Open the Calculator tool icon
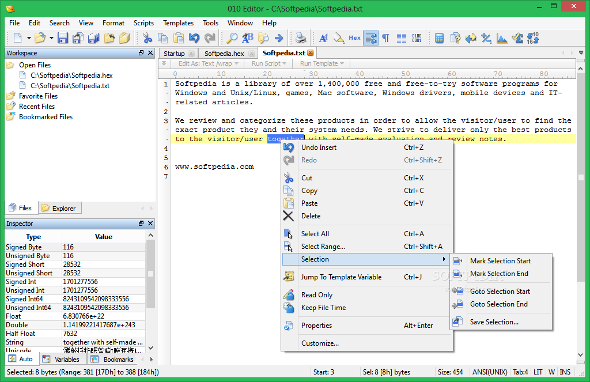Image resolution: width=590 pixels, height=382 pixels. (x=439, y=38)
